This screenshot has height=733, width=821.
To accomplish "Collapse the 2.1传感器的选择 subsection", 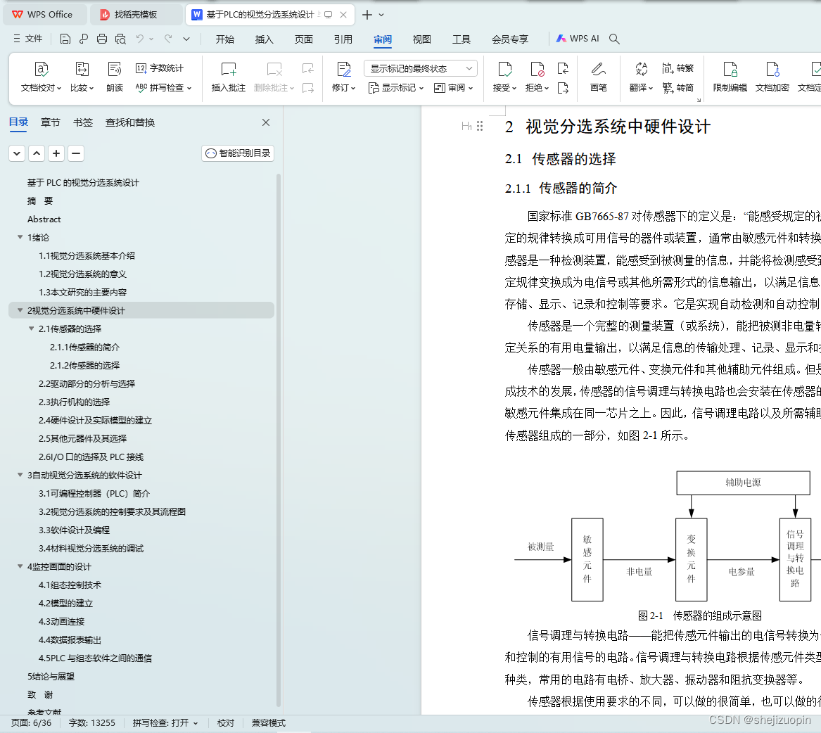I will point(32,329).
